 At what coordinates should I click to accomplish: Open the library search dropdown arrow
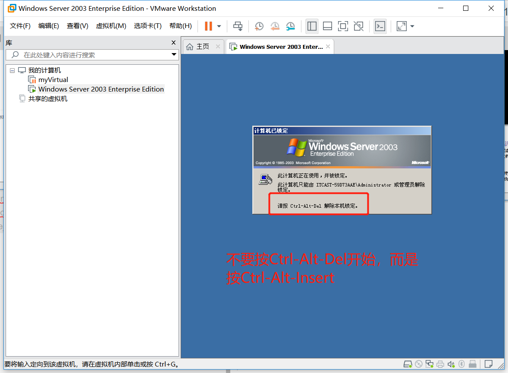tap(174, 54)
